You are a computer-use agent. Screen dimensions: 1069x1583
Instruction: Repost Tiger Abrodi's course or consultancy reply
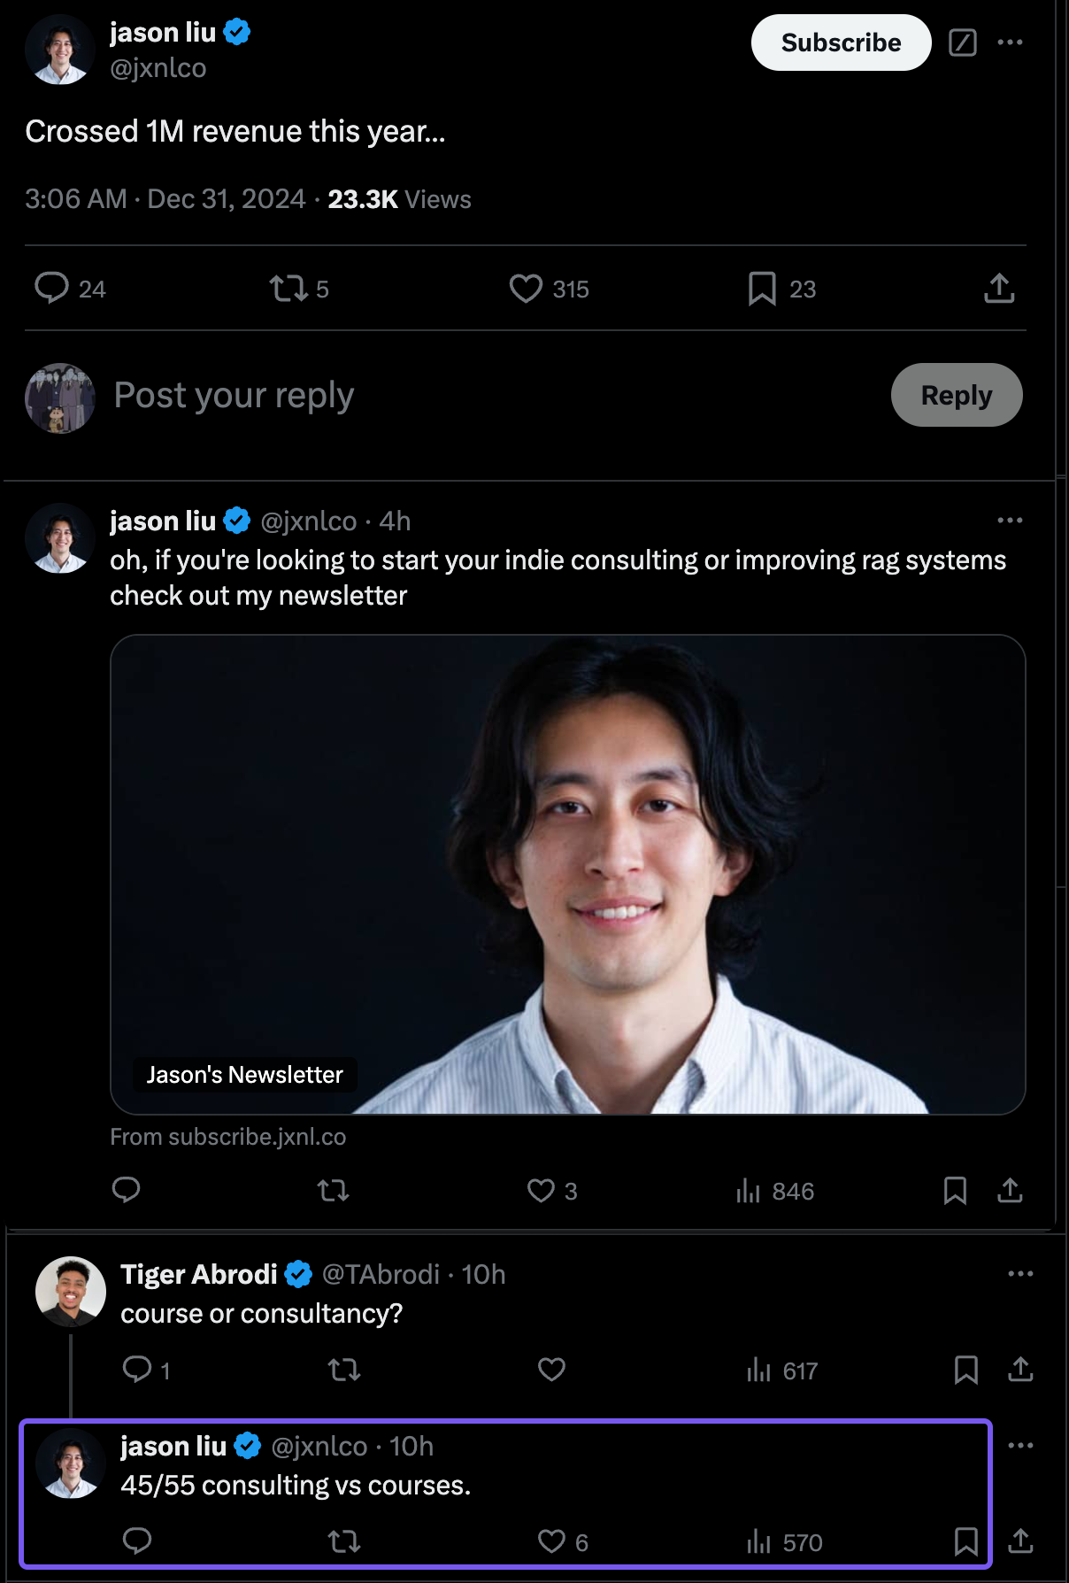344,1371
